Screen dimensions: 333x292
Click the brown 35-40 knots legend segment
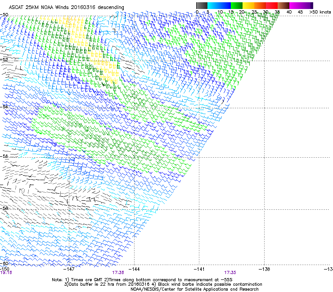click(283, 5)
